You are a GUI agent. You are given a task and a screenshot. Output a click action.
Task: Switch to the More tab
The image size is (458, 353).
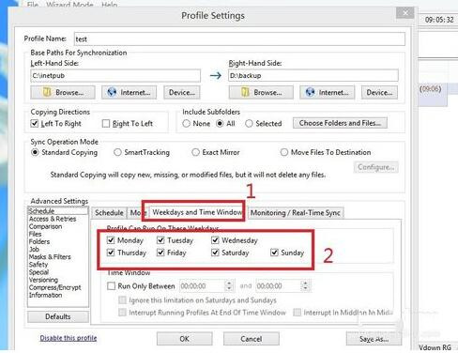tap(135, 213)
